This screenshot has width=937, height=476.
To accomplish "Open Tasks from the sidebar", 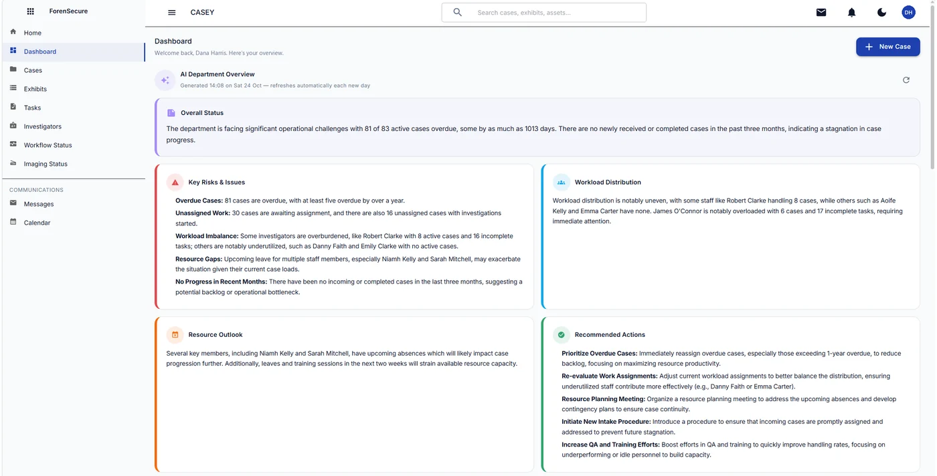I will click(72, 108).
